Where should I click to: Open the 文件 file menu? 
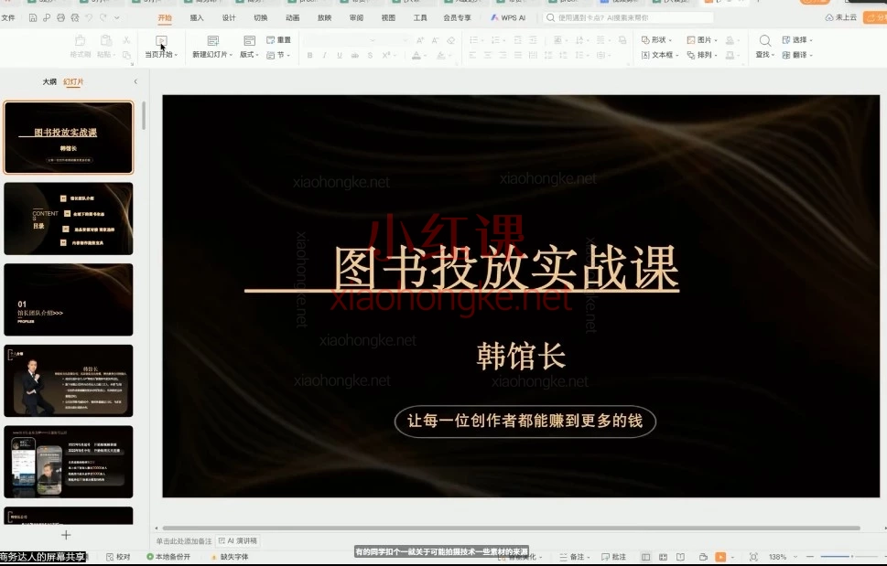coord(8,18)
